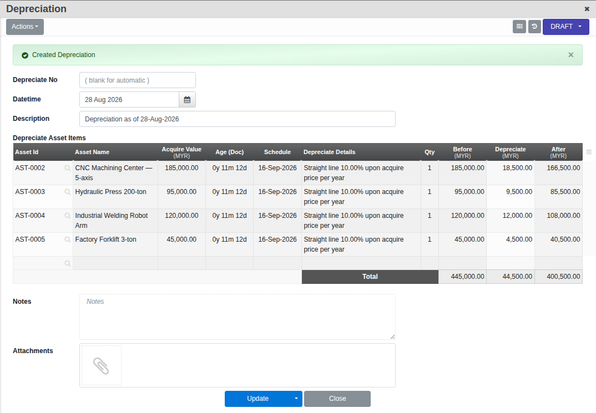
Task: Click the history revert icon button
Action: [534, 27]
